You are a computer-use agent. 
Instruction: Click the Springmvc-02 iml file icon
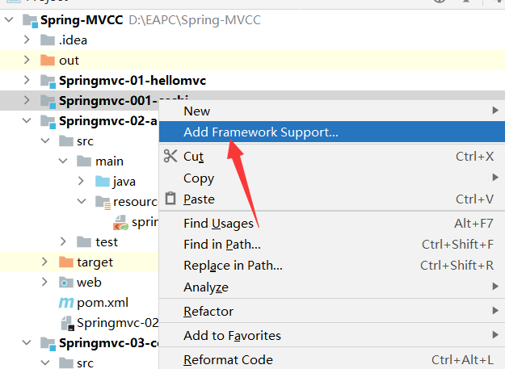[68, 323]
